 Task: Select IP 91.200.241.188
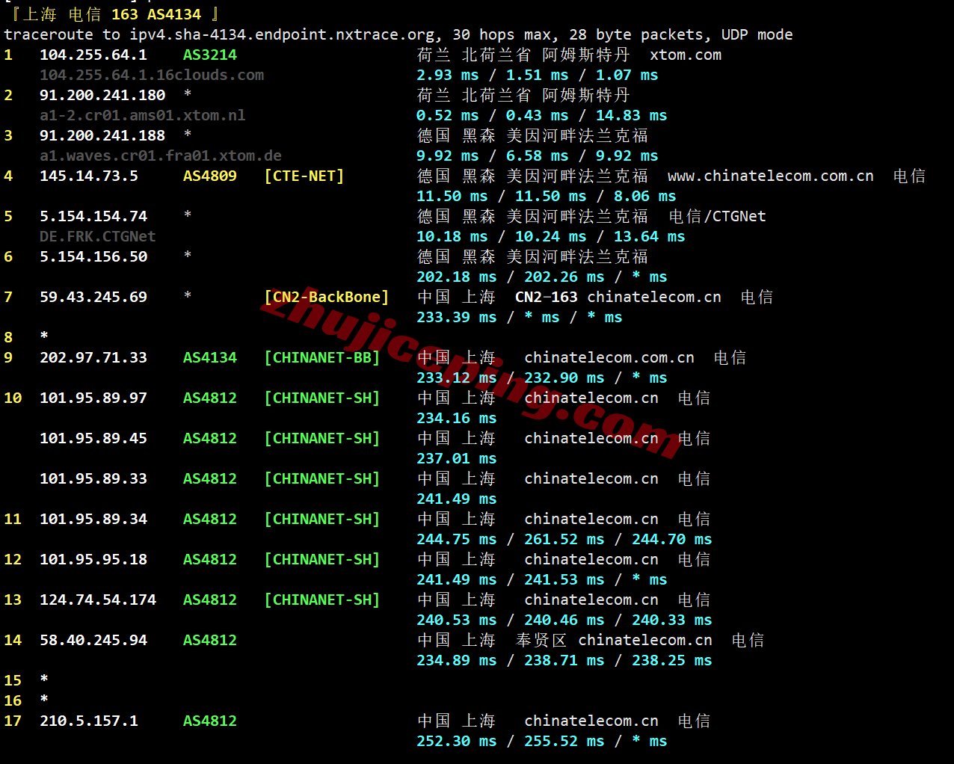click(x=102, y=136)
